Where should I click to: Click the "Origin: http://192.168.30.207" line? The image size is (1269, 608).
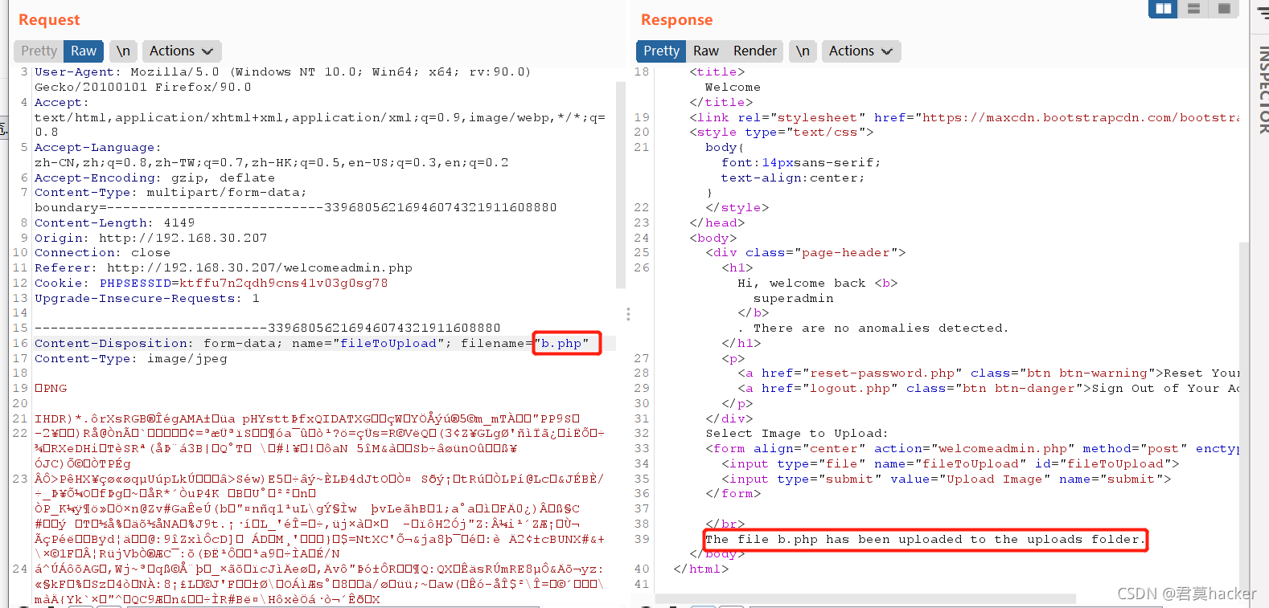click(150, 239)
